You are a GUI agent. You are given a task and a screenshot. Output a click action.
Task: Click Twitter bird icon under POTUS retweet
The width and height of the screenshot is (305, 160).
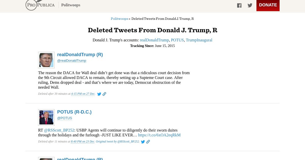[x=143, y=142]
